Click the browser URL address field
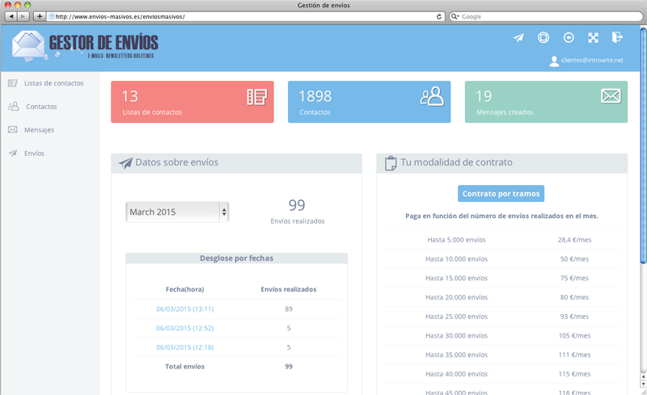 243,16
